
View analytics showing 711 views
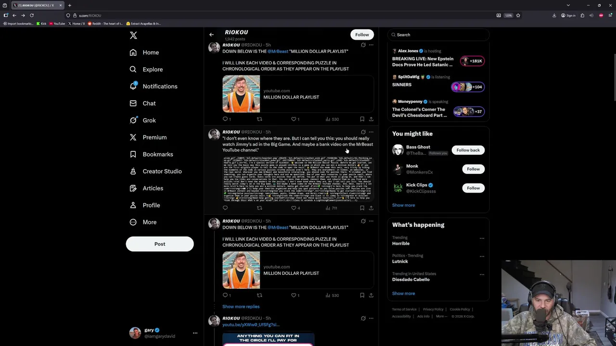tap(332, 208)
